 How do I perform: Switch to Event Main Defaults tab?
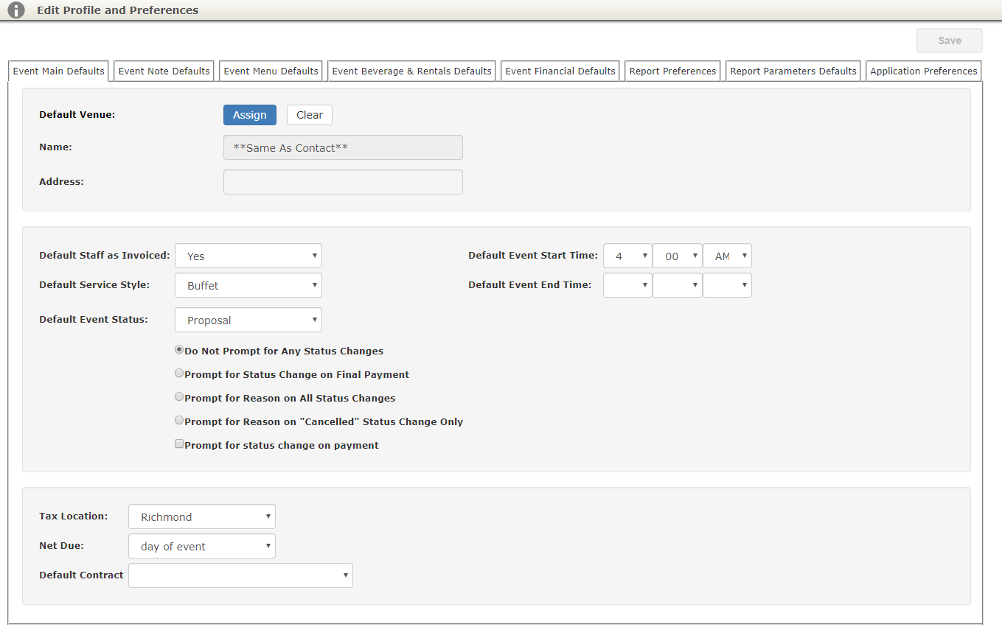click(x=59, y=71)
